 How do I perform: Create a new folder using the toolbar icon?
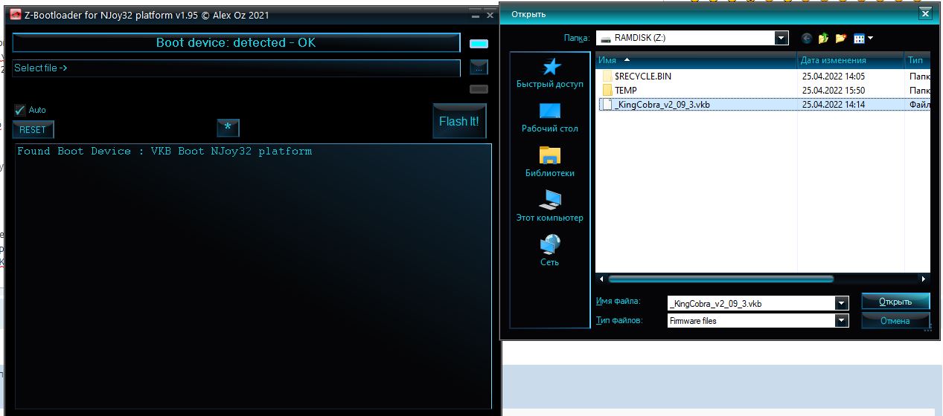(x=841, y=39)
